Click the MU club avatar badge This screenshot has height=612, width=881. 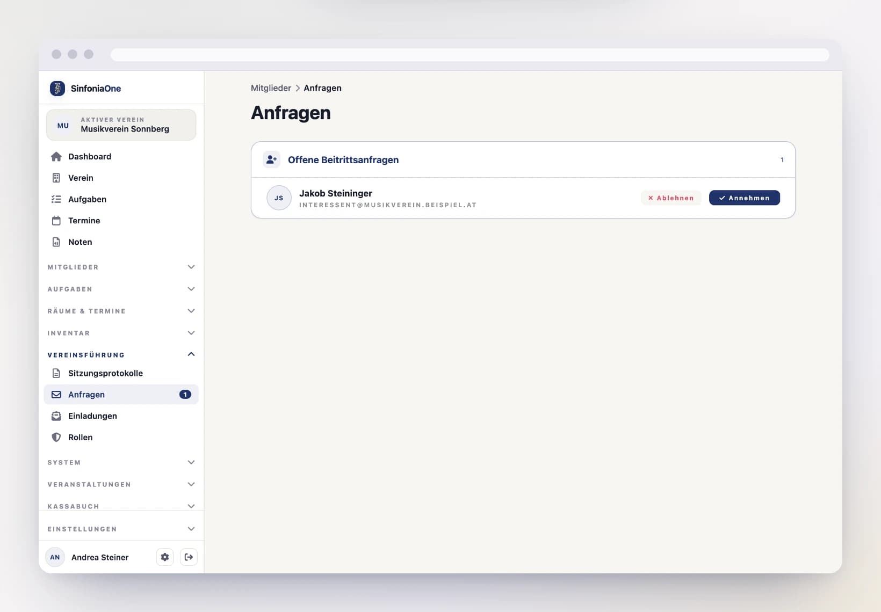[63, 126]
